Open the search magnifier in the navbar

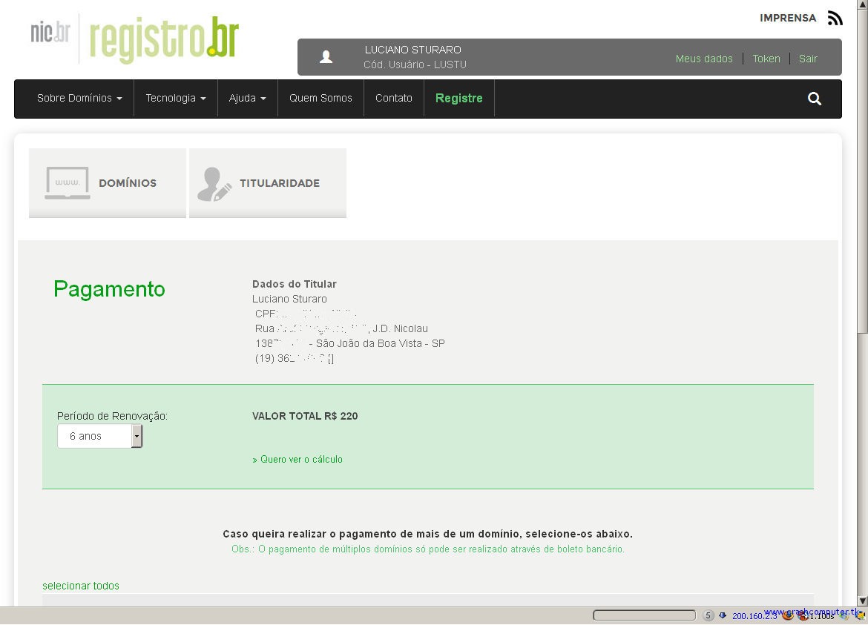click(x=815, y=99)
